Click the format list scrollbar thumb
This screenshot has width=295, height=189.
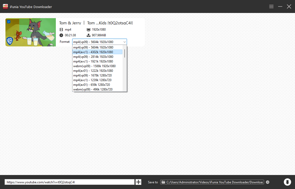click(x=125, y=53)
